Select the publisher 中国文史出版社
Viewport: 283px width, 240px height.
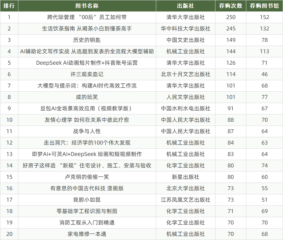[185, 40]
